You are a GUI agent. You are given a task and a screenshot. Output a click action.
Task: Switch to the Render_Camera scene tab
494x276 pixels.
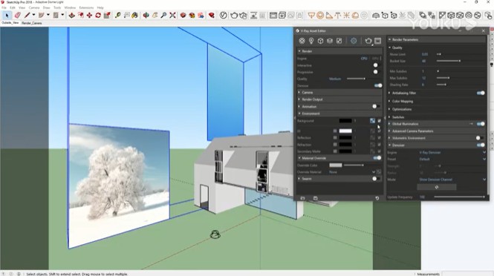point(32,23)
